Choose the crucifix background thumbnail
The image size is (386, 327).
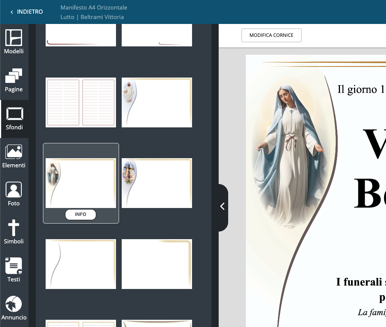157,183
